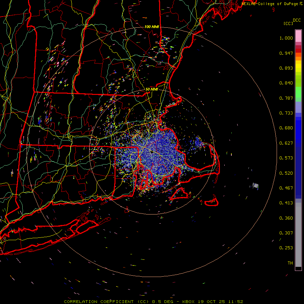Click the 0.680 scale value
The image size is (304, 304).
286,128
